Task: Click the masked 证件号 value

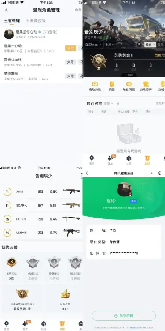Action: click(124, 253)
